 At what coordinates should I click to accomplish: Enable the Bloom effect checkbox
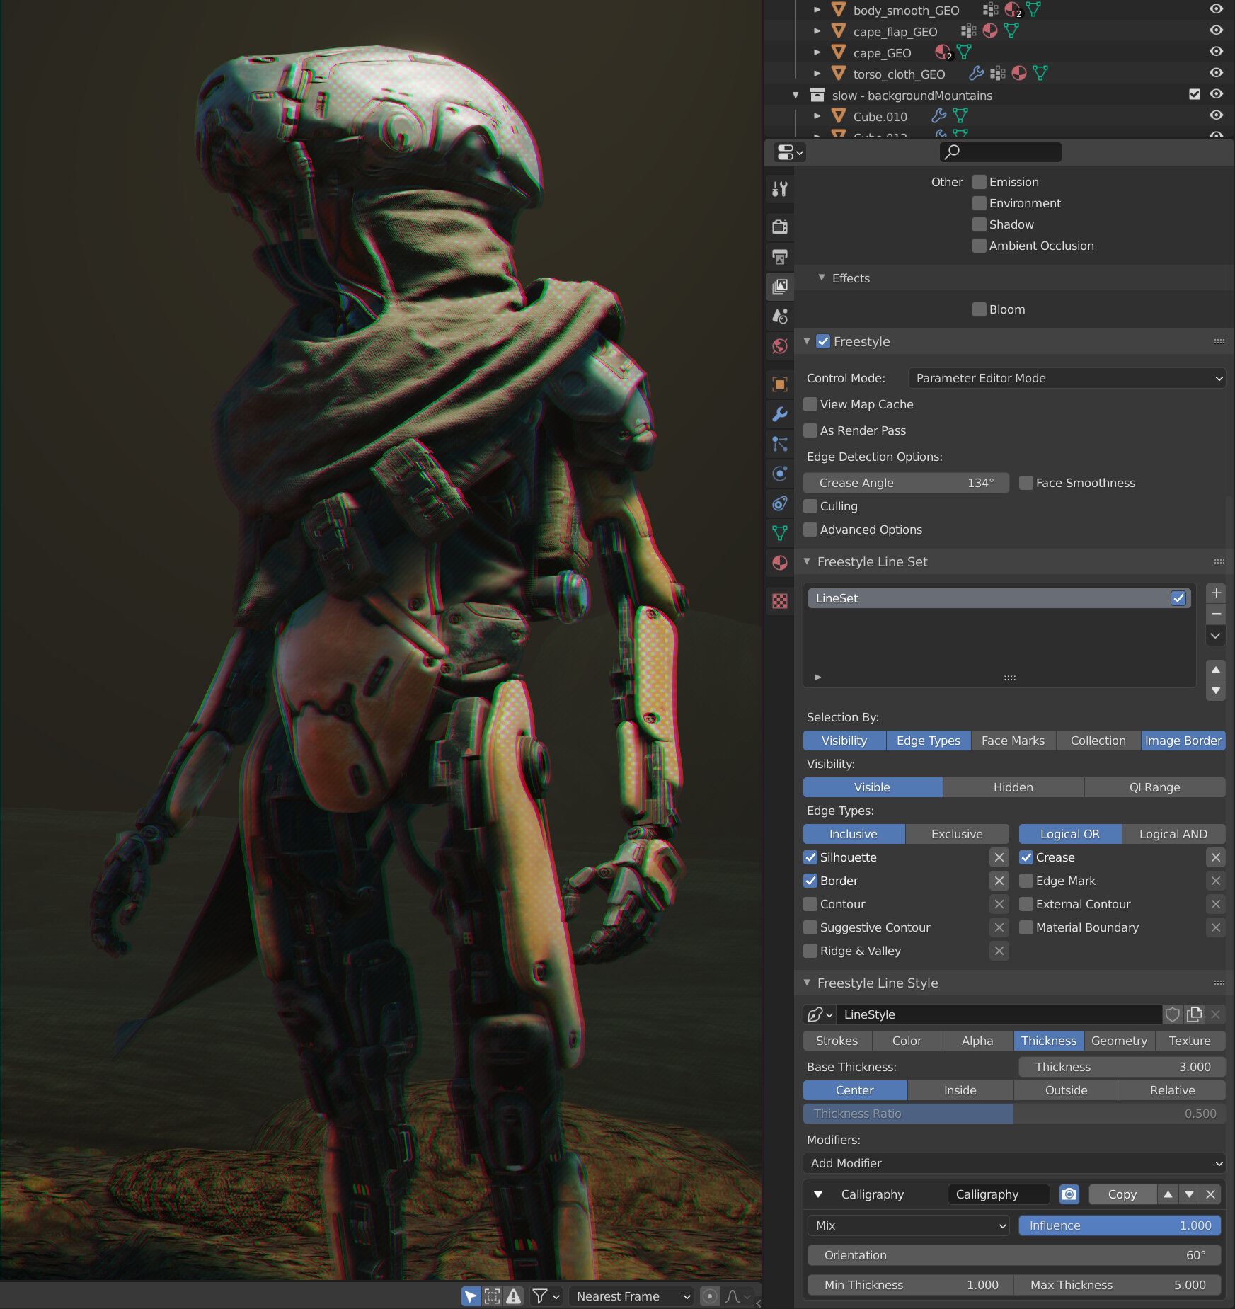pyautogui.click(x=979, y=309)
